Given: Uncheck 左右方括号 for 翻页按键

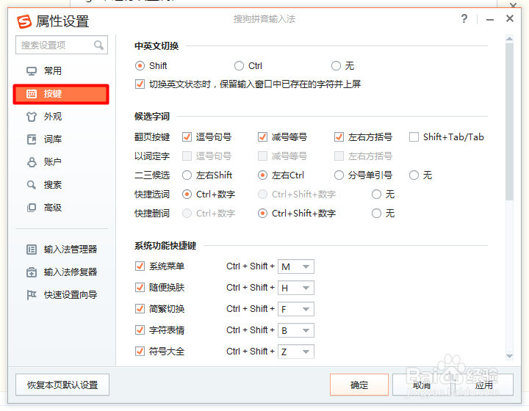Looking at the screenshot, I should [x=339, y=137].
